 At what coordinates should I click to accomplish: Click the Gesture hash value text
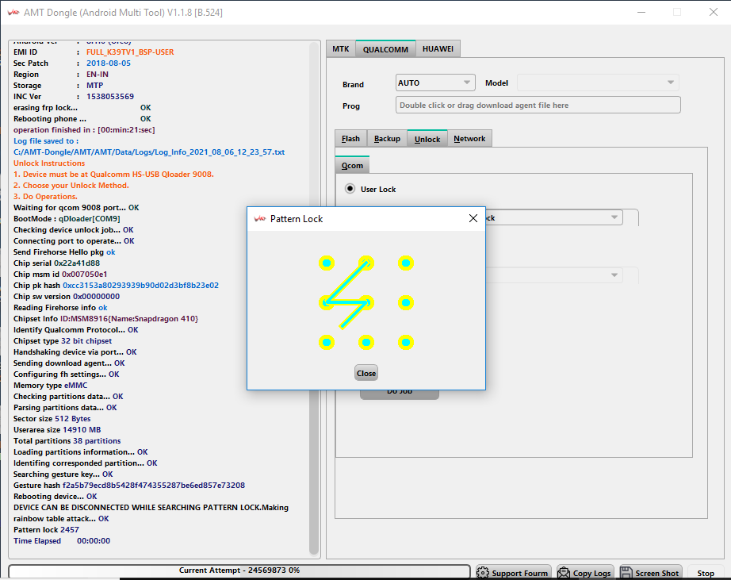[154, 486]
